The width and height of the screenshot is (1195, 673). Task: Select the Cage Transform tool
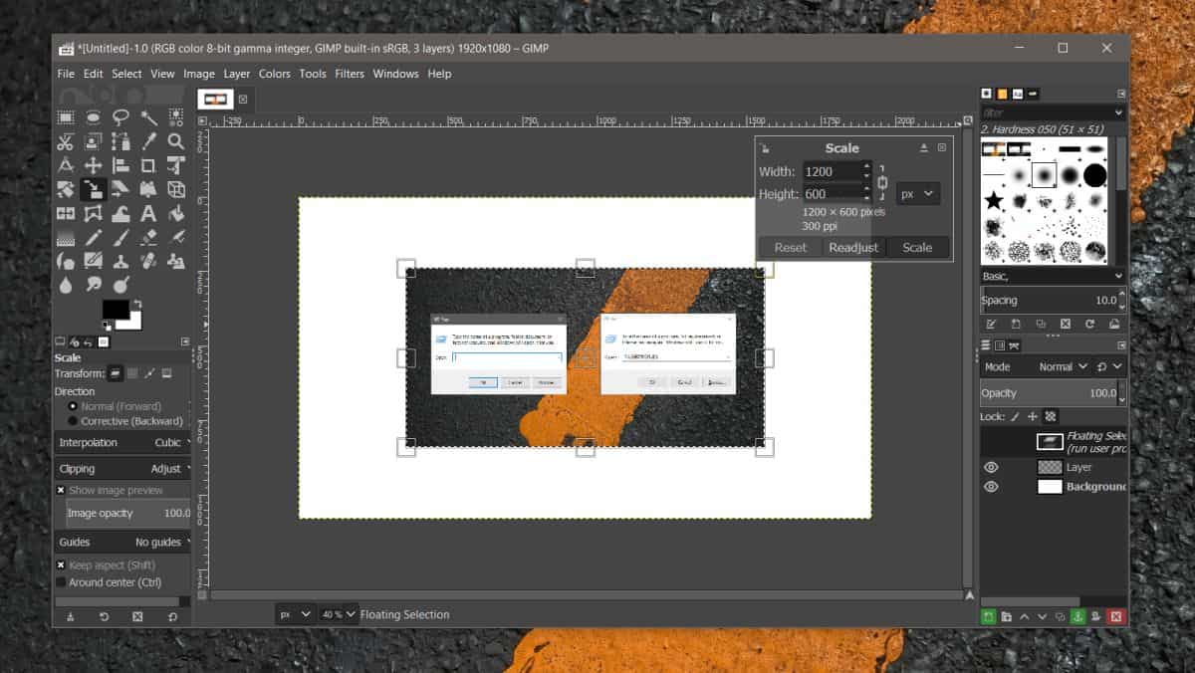(x=94, y=213)
